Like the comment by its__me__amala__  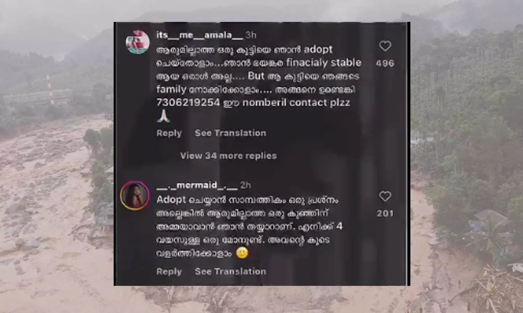pyautogui.click(x=385, y=46)
